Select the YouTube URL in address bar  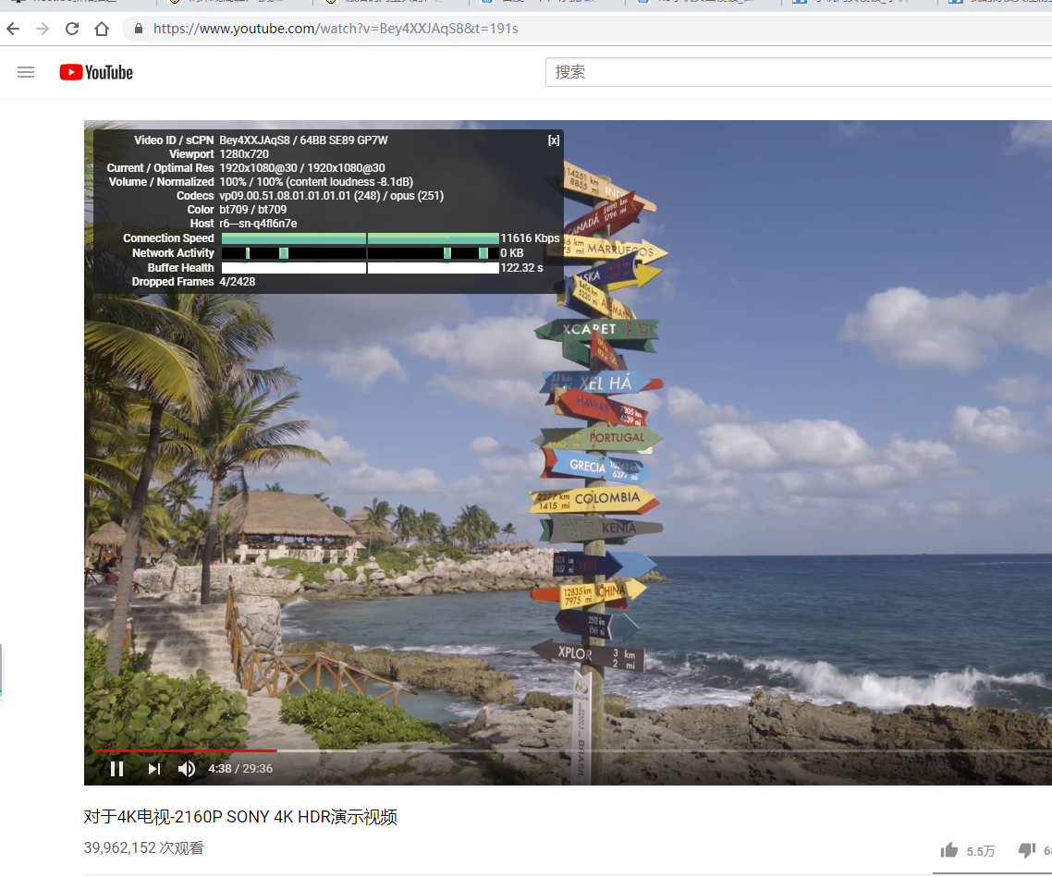pos(336,29)
